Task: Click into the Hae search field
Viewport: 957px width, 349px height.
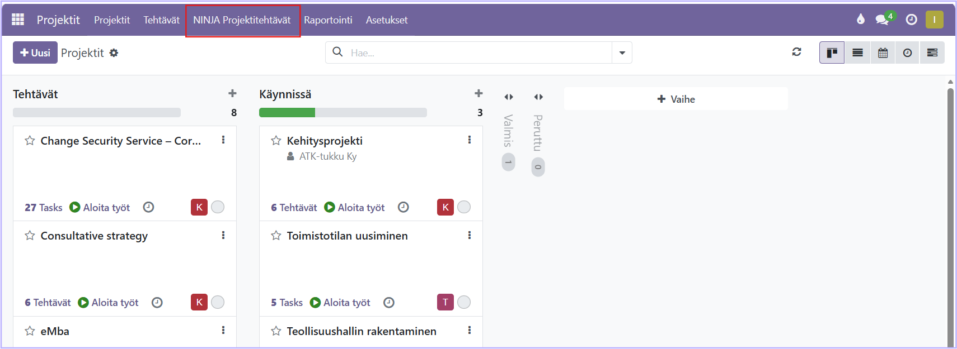Action: [x=476, y=52]
